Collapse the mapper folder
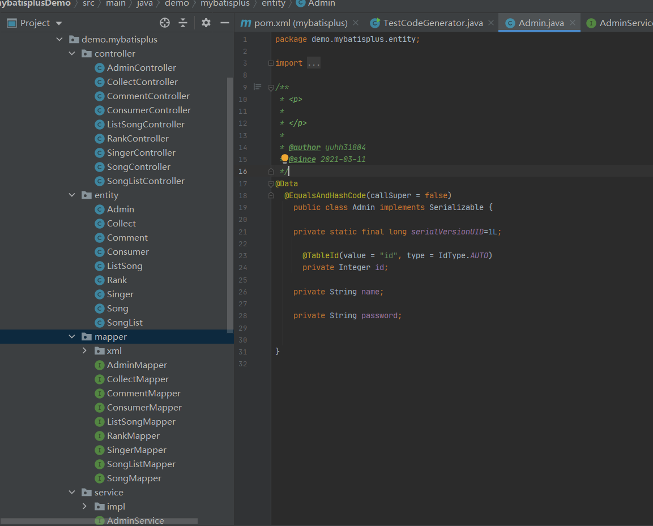The width and height of the screenshot is (653, 526). click(x=72, y=336)
